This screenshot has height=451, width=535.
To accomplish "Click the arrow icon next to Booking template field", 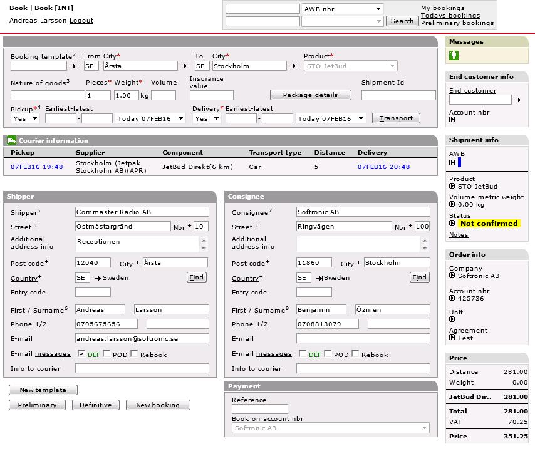I will tap(73, 66).
